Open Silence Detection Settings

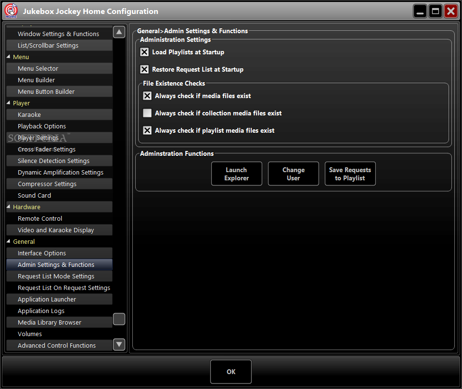[x=59, y=161]
